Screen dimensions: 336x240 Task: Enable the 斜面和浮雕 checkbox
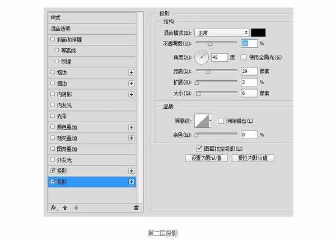[53, 39]
